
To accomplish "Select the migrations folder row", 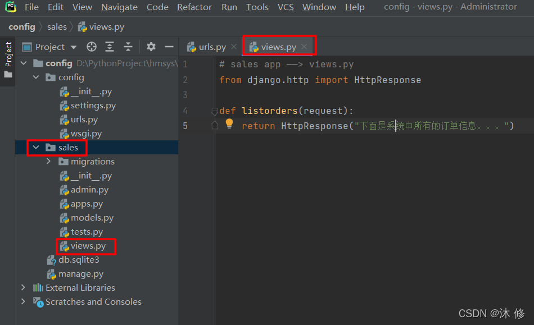I will pos(96,161).
